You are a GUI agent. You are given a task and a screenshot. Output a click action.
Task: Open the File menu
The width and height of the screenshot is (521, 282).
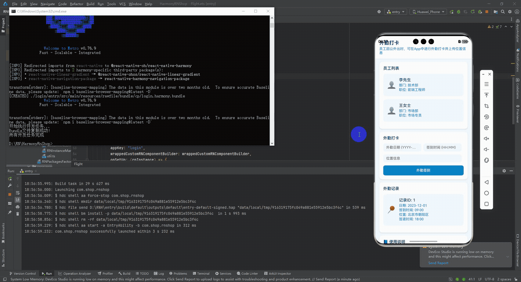(x=14, y=4)
